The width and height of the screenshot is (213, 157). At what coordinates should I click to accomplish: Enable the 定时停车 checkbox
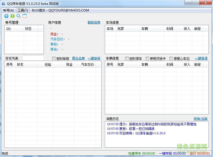[127, 59]
